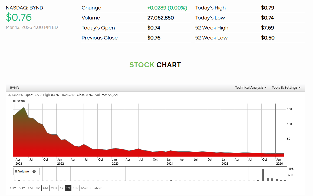Open the Technical Analysis dropdown
This screenshot has height=196, width=313.
click(x=251, y=88)
